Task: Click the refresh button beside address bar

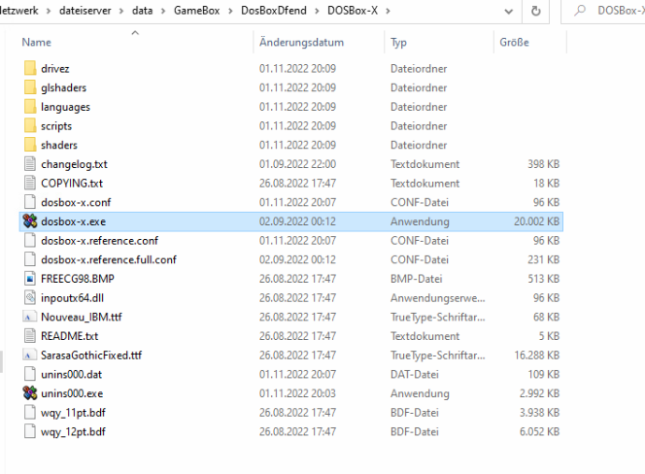Action: coord(535,10)
